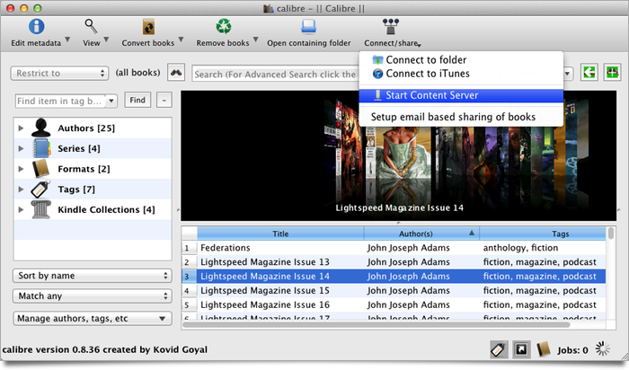Open Edit metadata dropdown arrow
Viewport: 629px width, 370px height.
[x=67, y=40]
